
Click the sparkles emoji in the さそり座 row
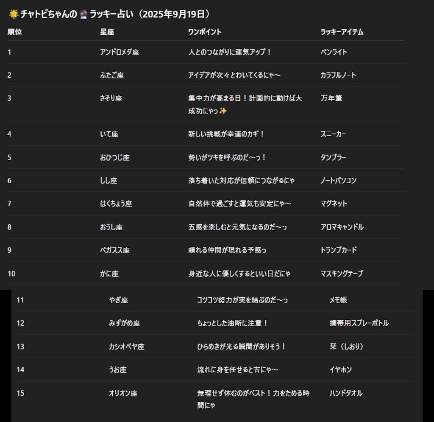[223, 111]
